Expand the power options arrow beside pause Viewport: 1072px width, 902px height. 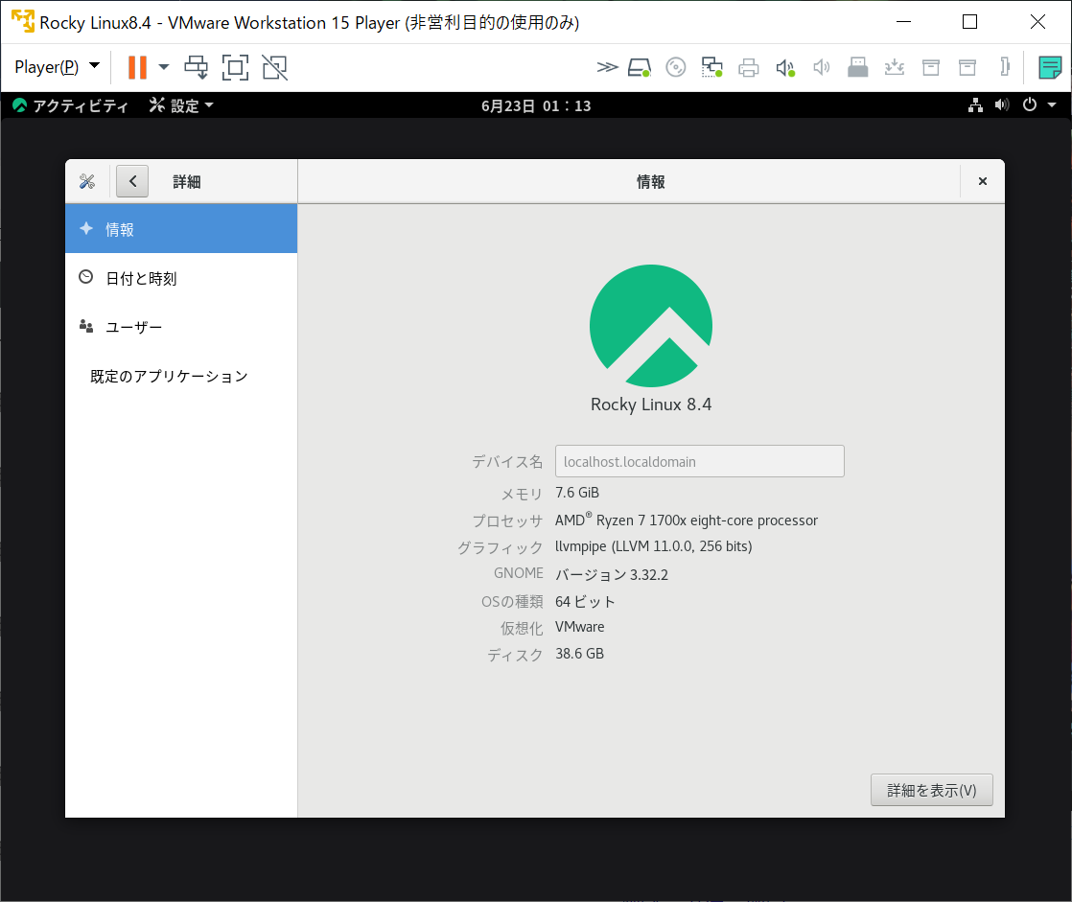click(163, 67)
